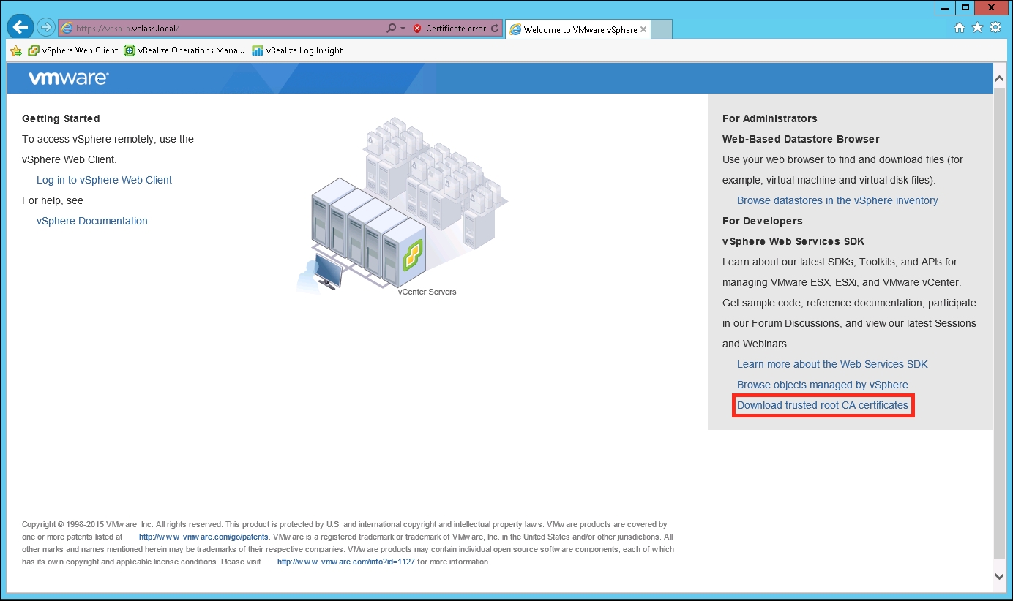Click the browser Back arrow button
Image resolution: width=1013 pixels, height=601 pixels.
pos(20,27)
